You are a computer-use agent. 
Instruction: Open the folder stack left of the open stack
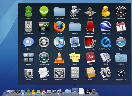(68, 91)
